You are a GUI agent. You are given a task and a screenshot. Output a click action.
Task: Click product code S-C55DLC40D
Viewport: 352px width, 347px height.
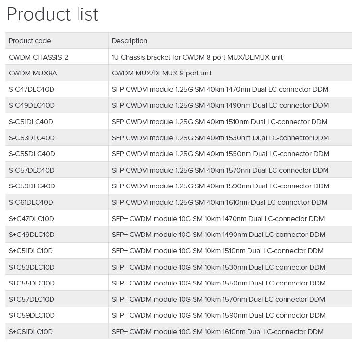(x=32, y=154)
